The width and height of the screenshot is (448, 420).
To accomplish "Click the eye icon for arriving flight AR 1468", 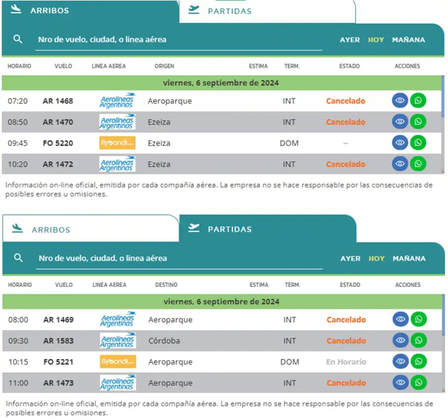I will 399,101.
